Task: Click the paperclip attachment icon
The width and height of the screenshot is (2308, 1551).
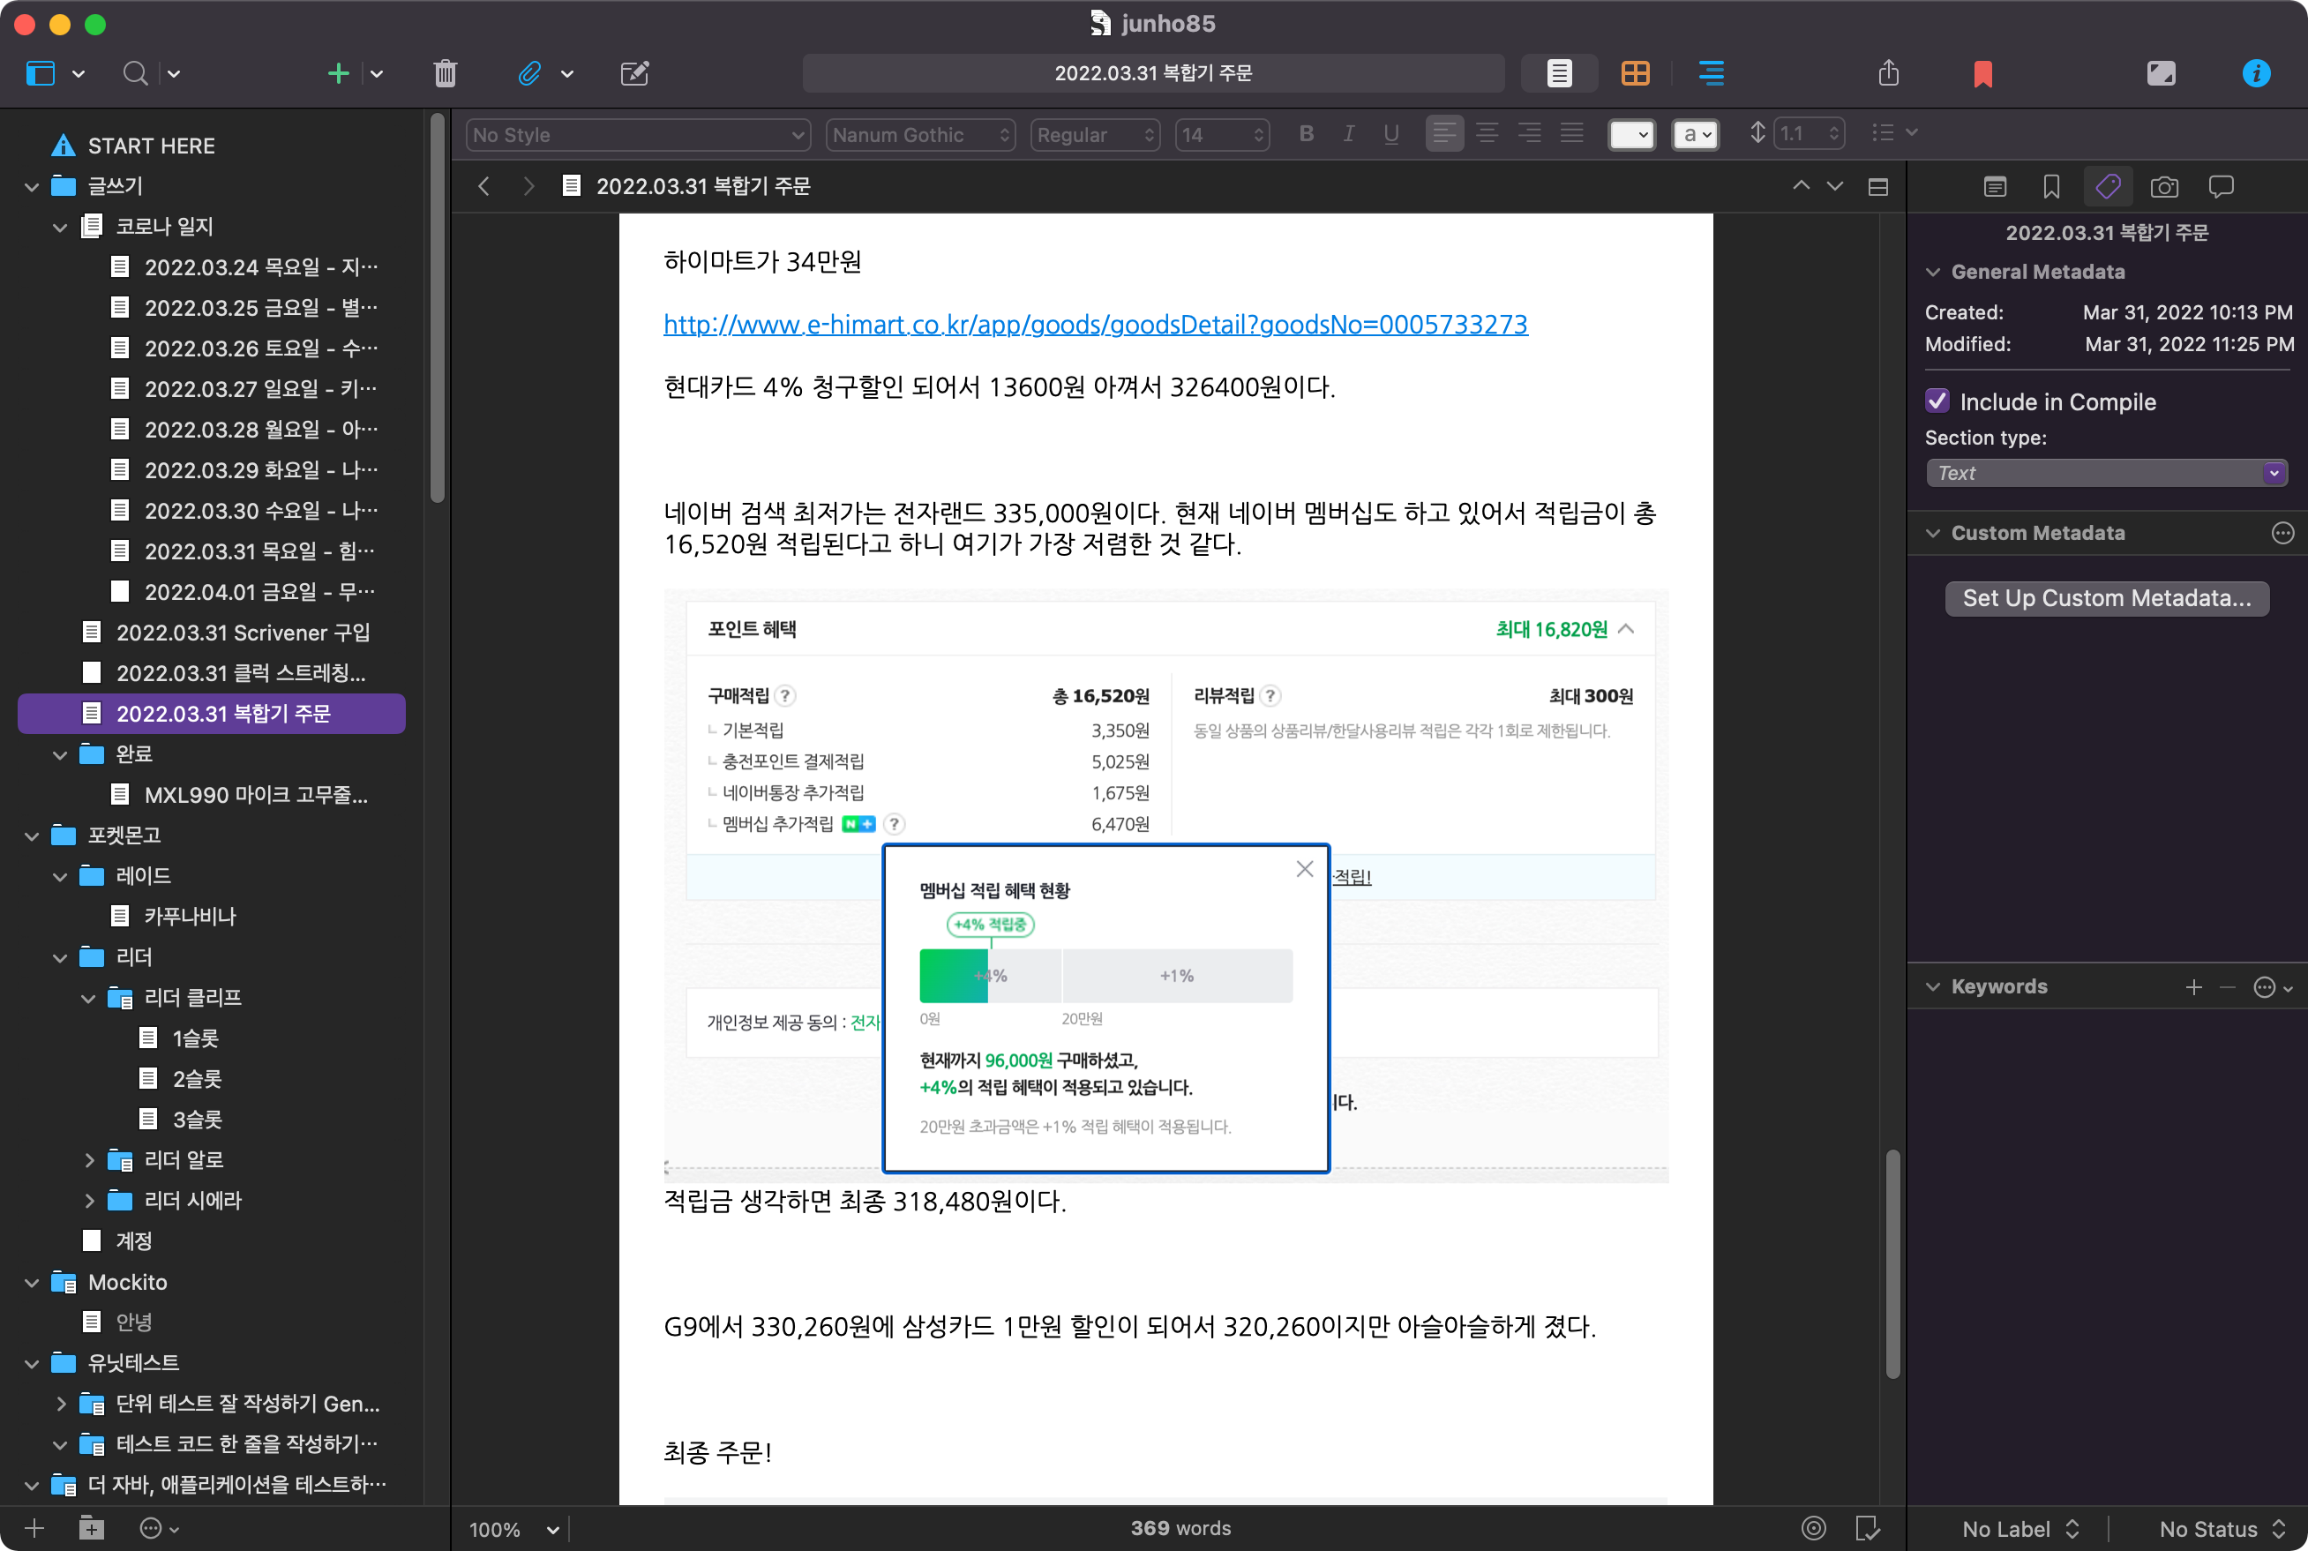Action: tap(529, 73)
